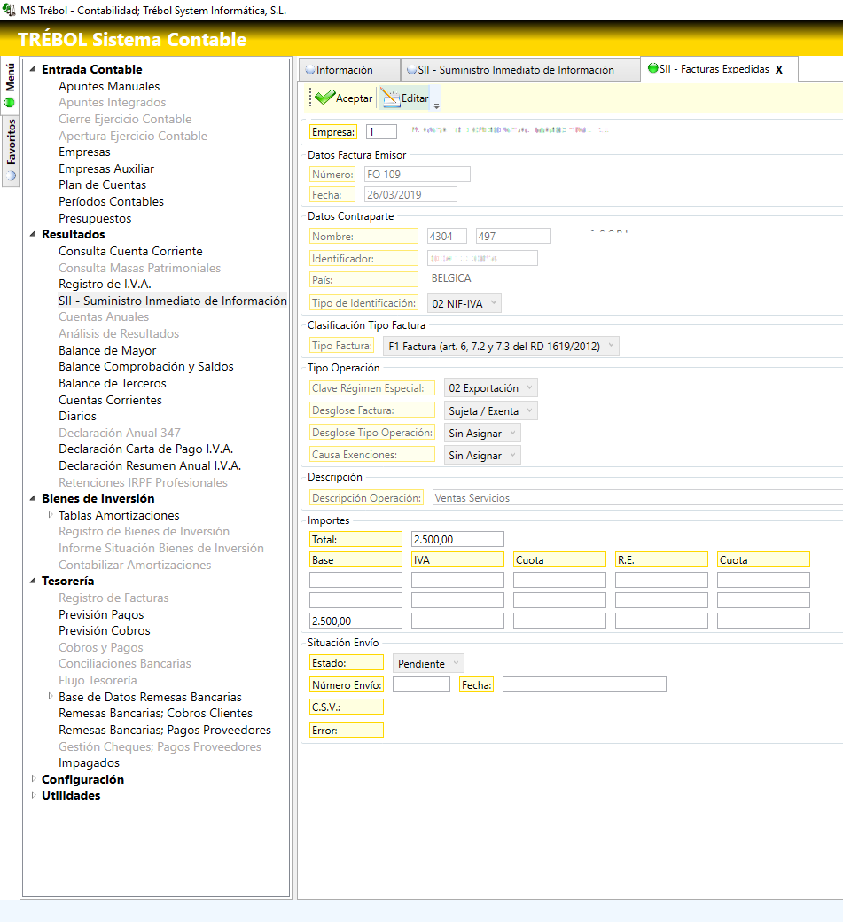
Task: Click the Aceptar button label
Action: (x=354, y=98)
